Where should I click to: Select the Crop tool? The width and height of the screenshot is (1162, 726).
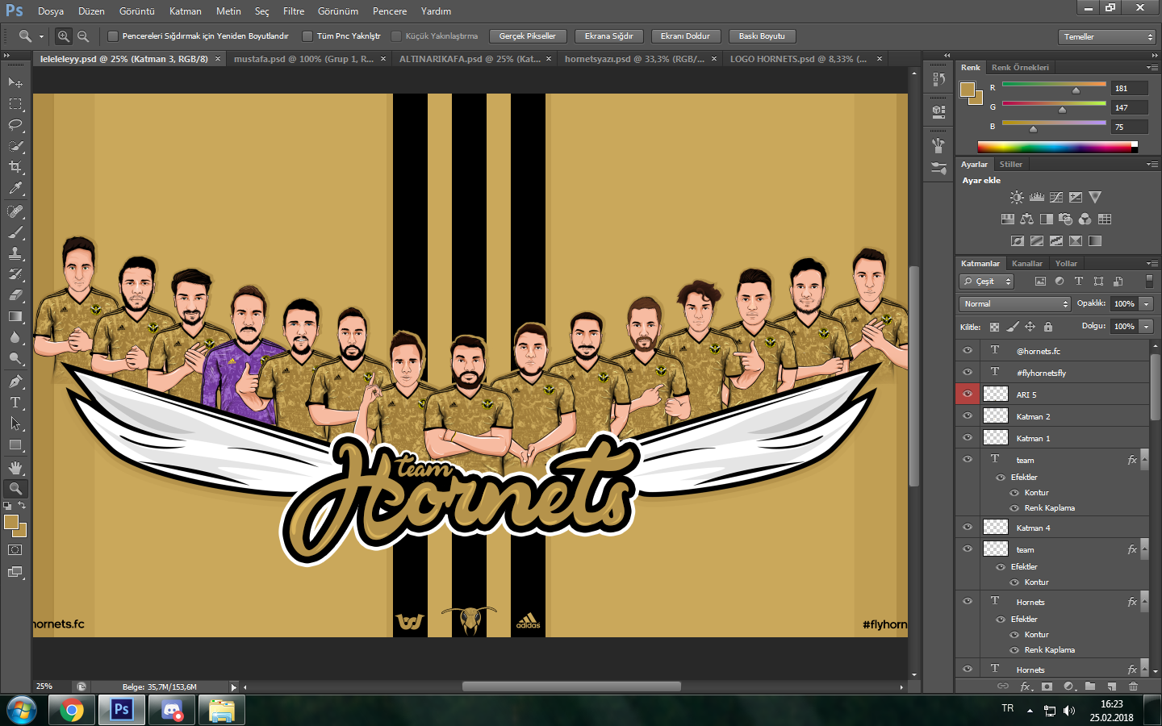(x=15, y=167)
